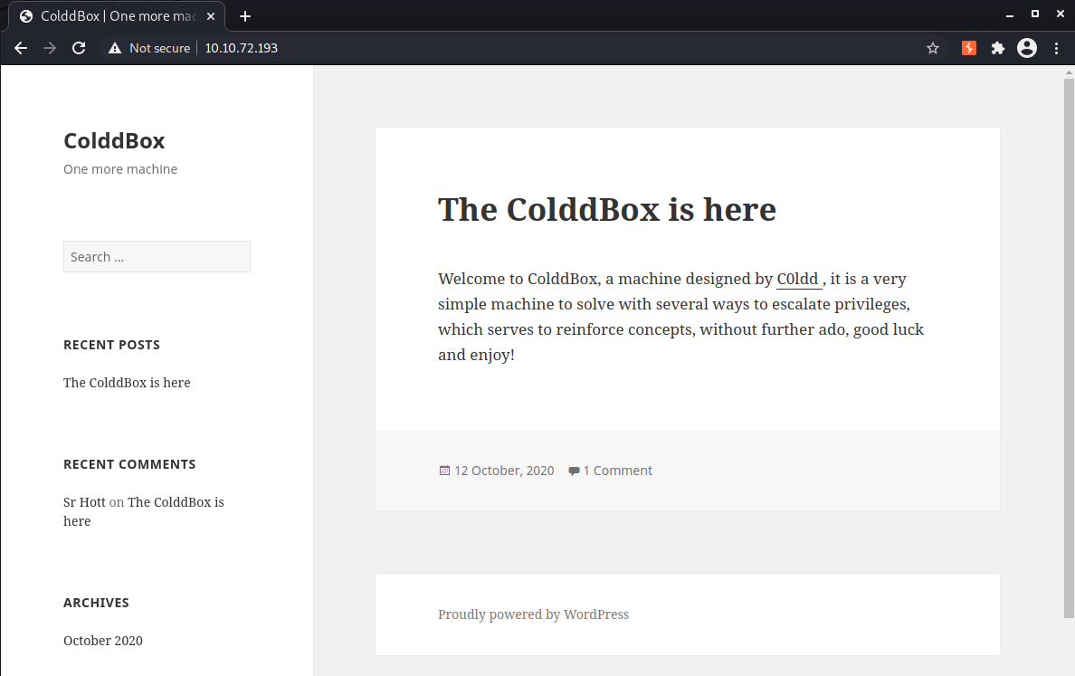Open the user profile avatar icon
1075x676 pixels.
click(x=1026, y=48)
